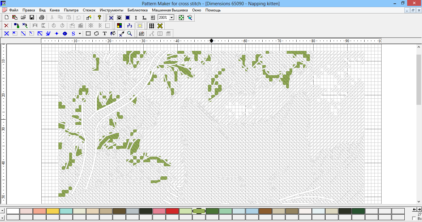422x222 pixels.
Task: Enable the checkbox beside the palette
Action: (414, 218)
